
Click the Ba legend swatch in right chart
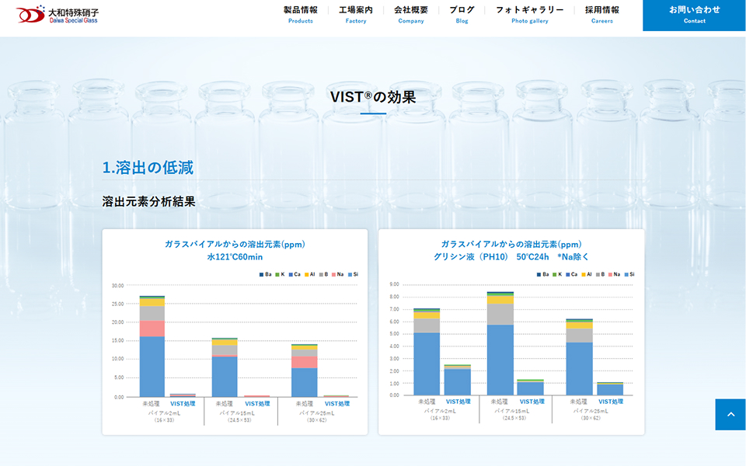pos(538,274)
